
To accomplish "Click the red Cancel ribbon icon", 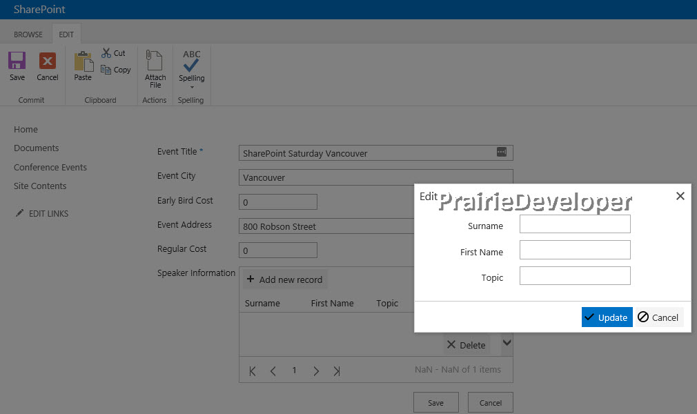I will [47, 61].
